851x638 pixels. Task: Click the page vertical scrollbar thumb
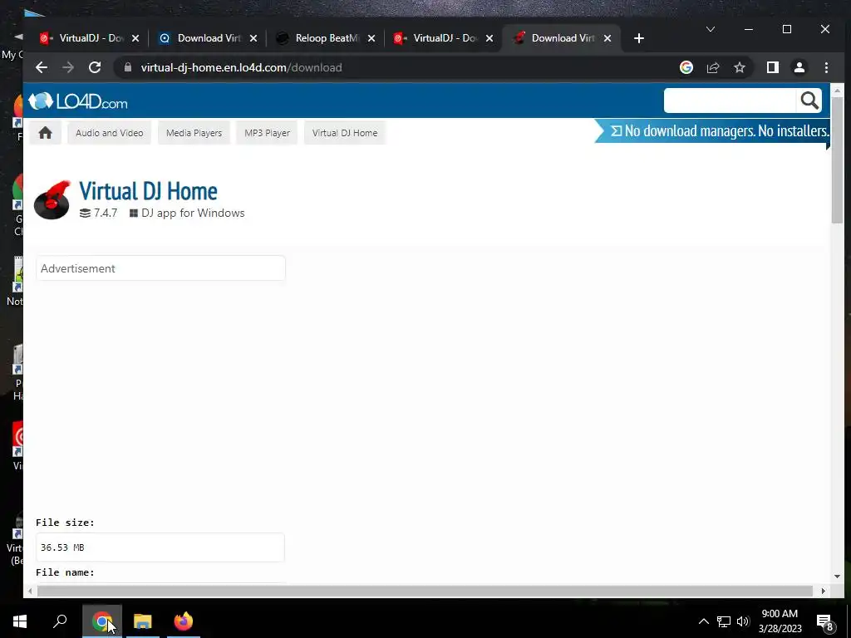pyautogui.click(x=837, y=160)
